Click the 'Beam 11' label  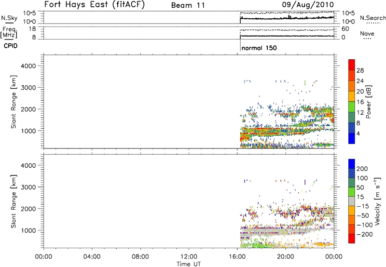188,5
